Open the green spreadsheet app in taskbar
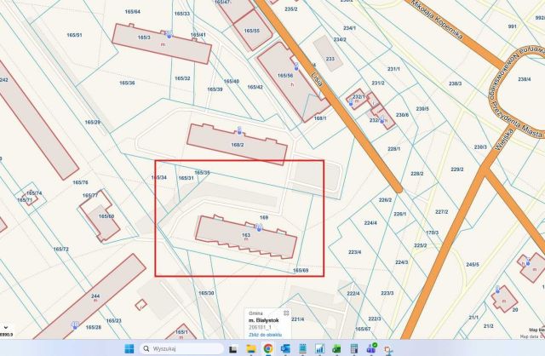 coord(337,348)
